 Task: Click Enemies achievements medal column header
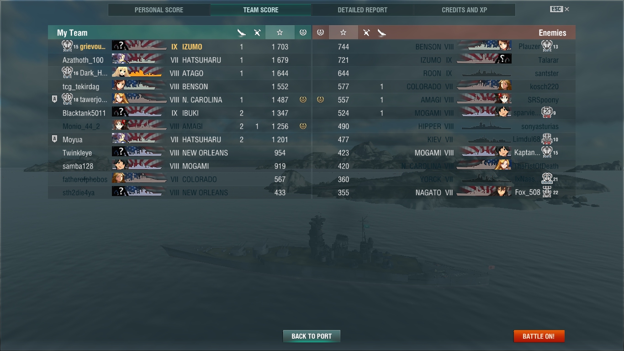[x=321, y=32]
